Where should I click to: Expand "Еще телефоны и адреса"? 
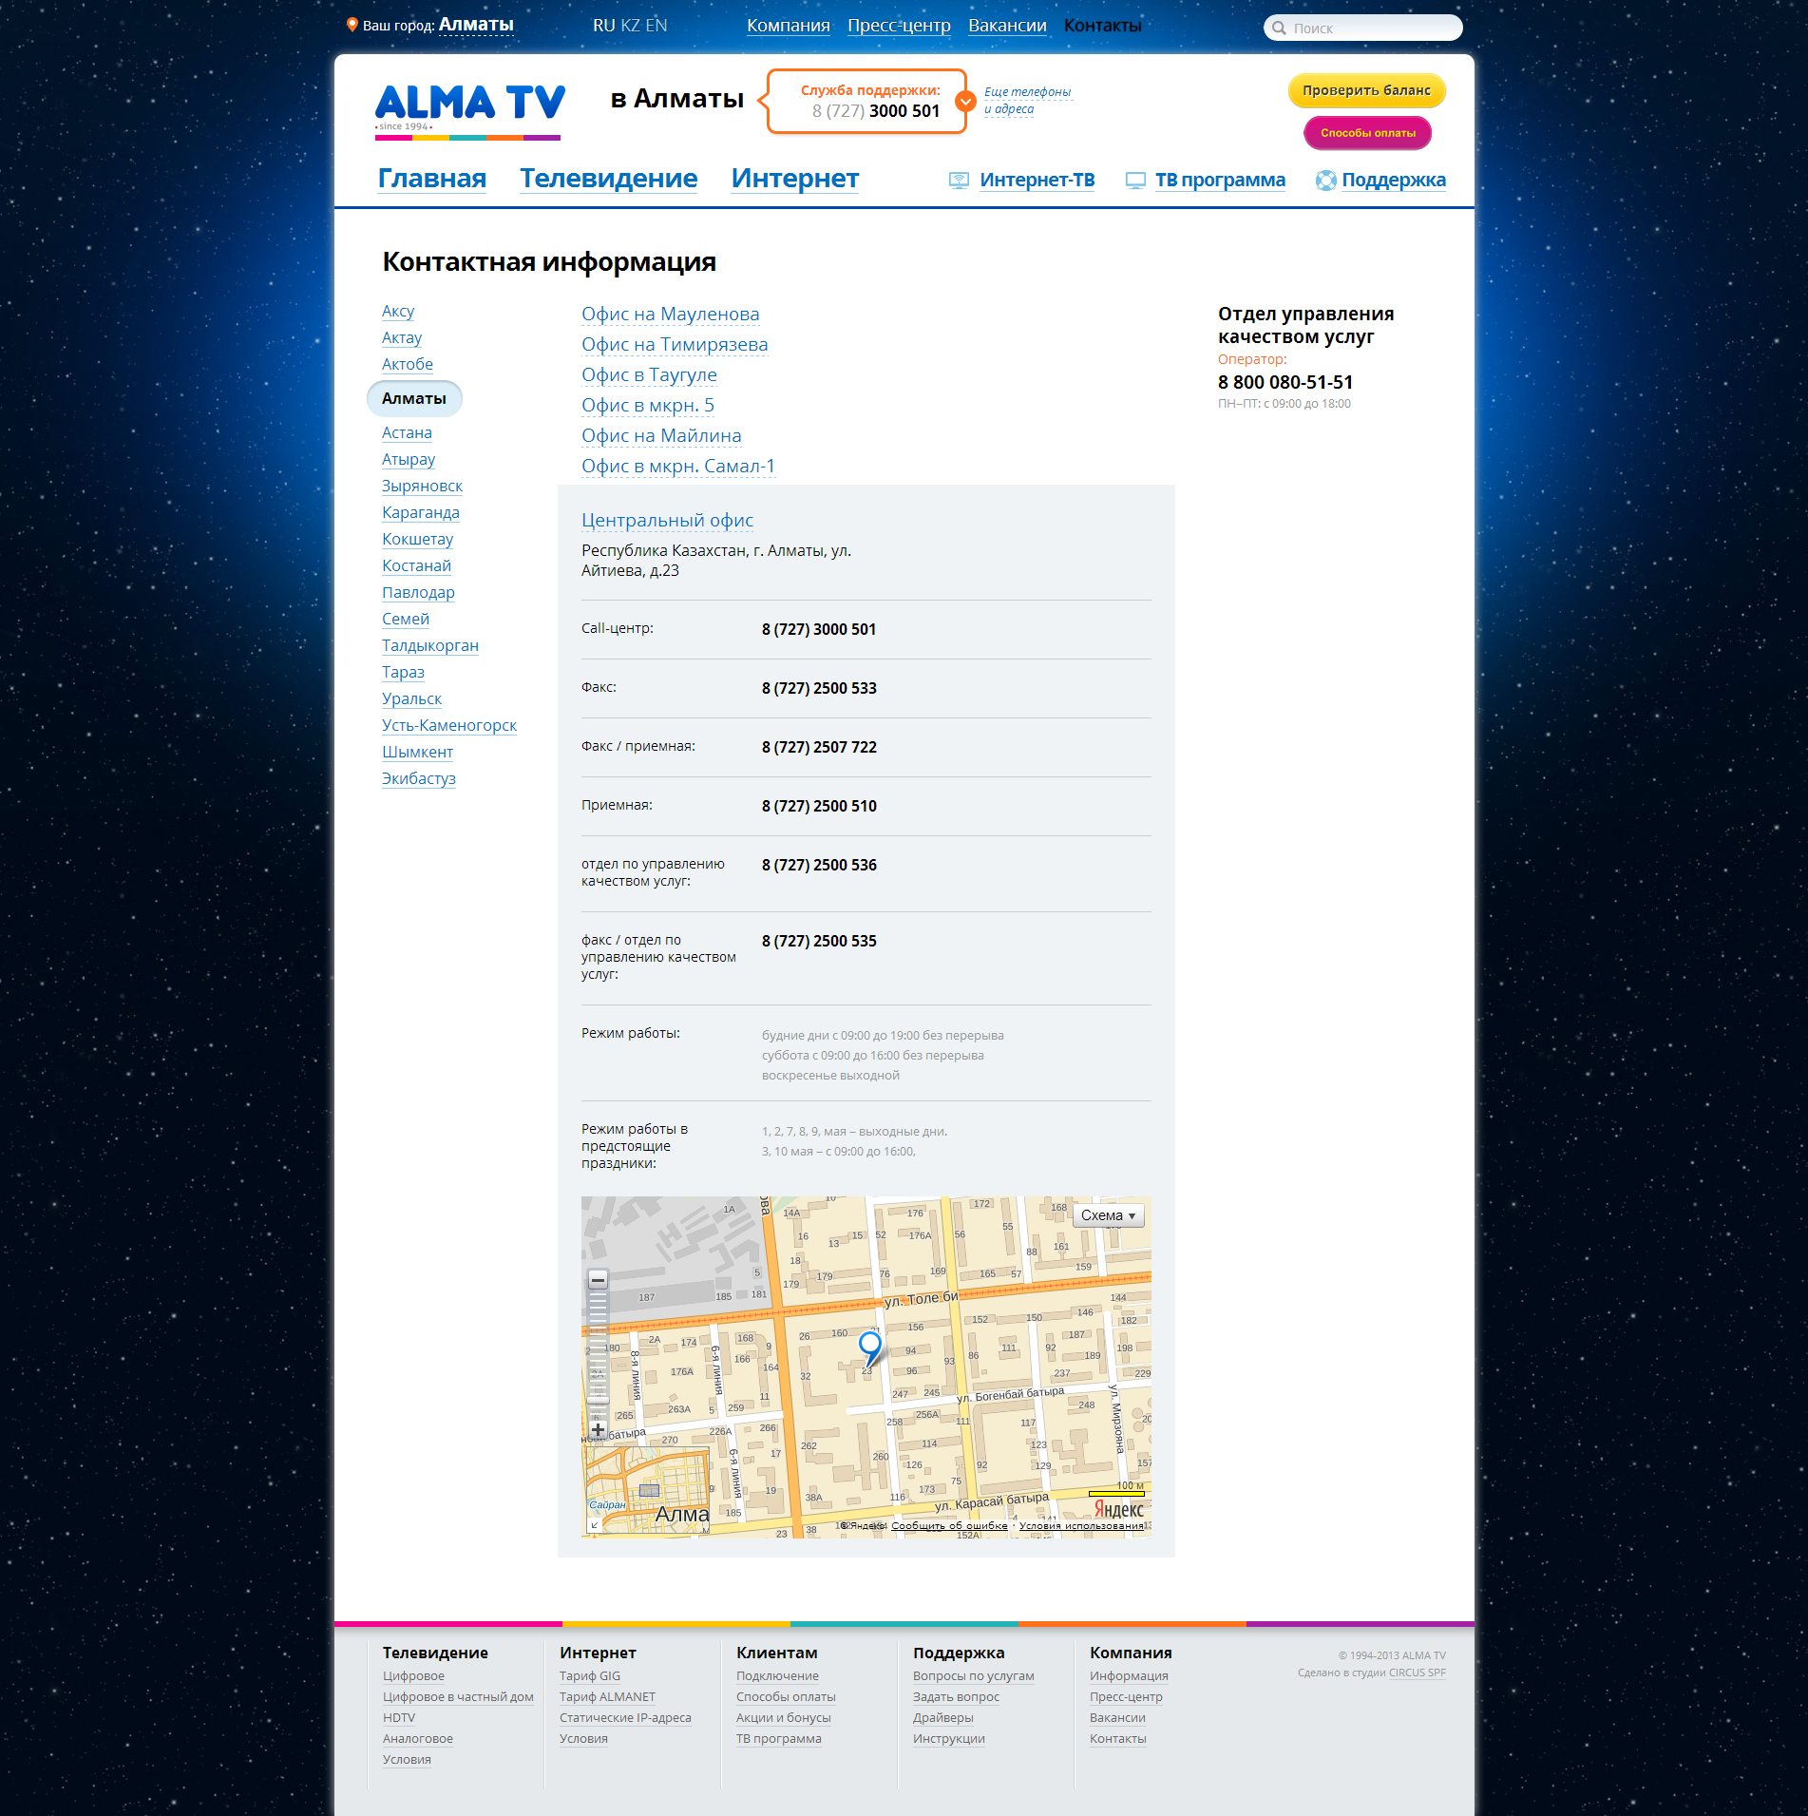pyautogui.click(x=1027, y=101)
